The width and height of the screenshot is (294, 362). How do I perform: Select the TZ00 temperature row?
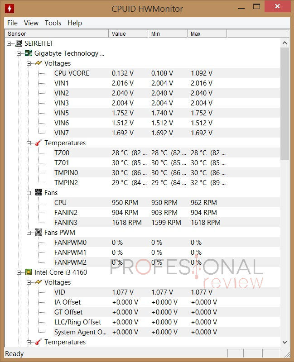pyautogui.click(x=166, y=152)
